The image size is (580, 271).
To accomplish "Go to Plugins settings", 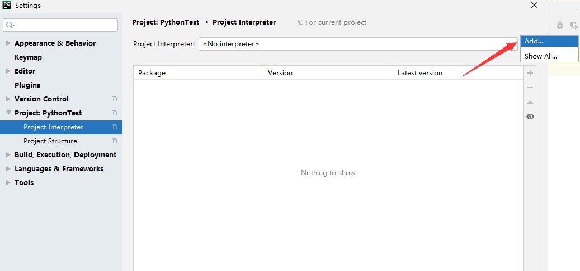I will [27, 85].
